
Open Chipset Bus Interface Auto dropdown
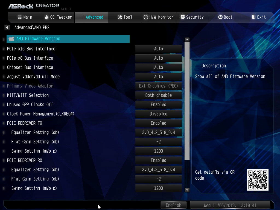point(158,67)
